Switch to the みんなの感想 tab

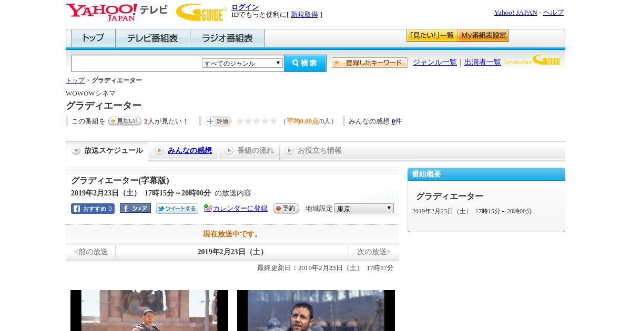click(189, 151)
